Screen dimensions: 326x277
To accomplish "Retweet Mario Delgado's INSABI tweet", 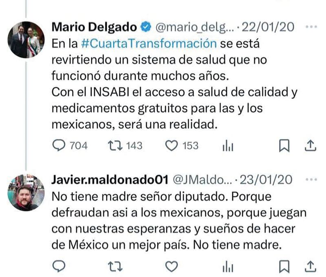I will pyautogui.click(x=115, y=145).
